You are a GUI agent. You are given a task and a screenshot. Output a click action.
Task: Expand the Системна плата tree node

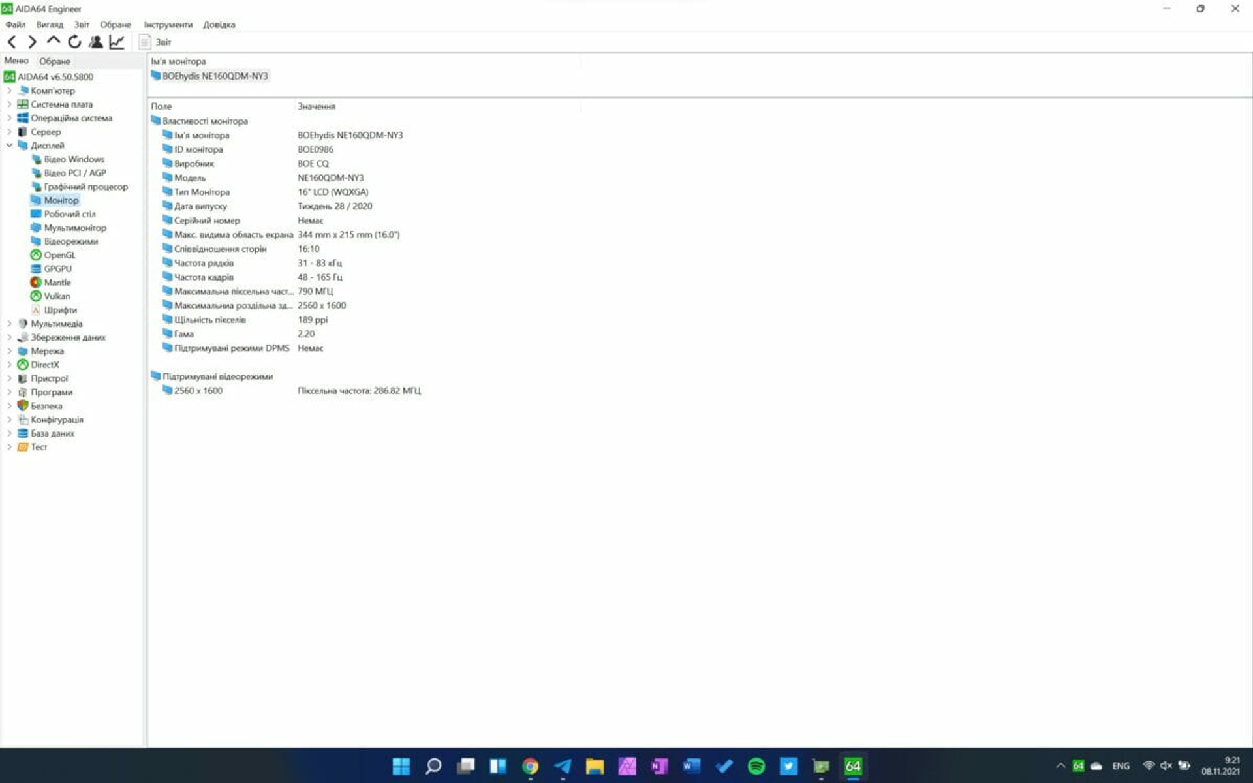click(9, 104)
